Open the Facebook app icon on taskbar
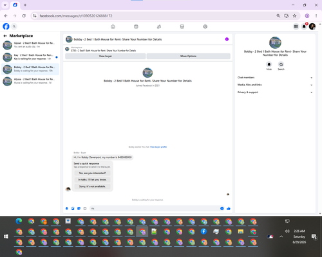Screen dimensions: 322x257 point(204,231)
